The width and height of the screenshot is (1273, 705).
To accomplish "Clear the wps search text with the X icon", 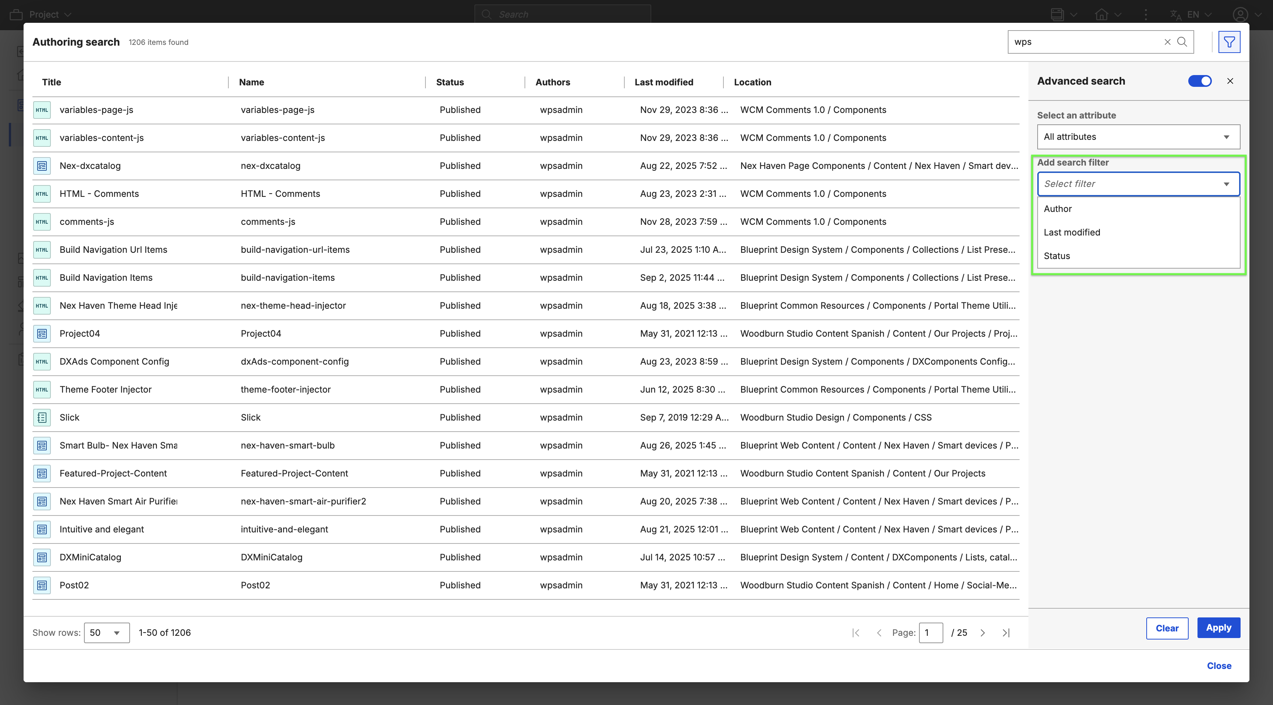I will (x=1167, y=42).
